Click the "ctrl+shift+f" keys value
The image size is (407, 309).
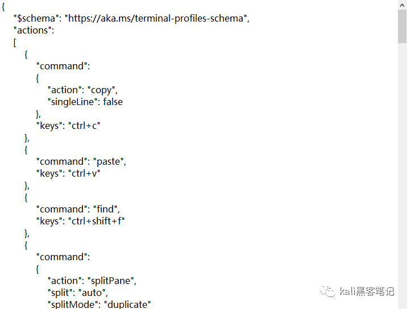coord(96,221)
